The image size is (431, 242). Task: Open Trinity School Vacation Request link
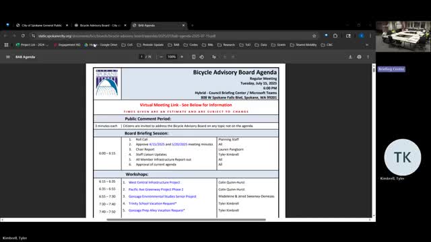click(152, 204)
